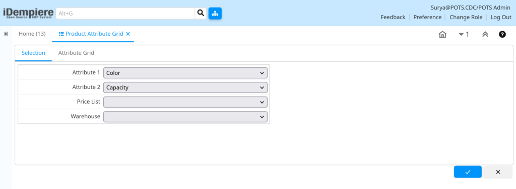Expand the collapsed side panel arrow
This screenshot has width=516, height=189.
click(x=6, y=34)
